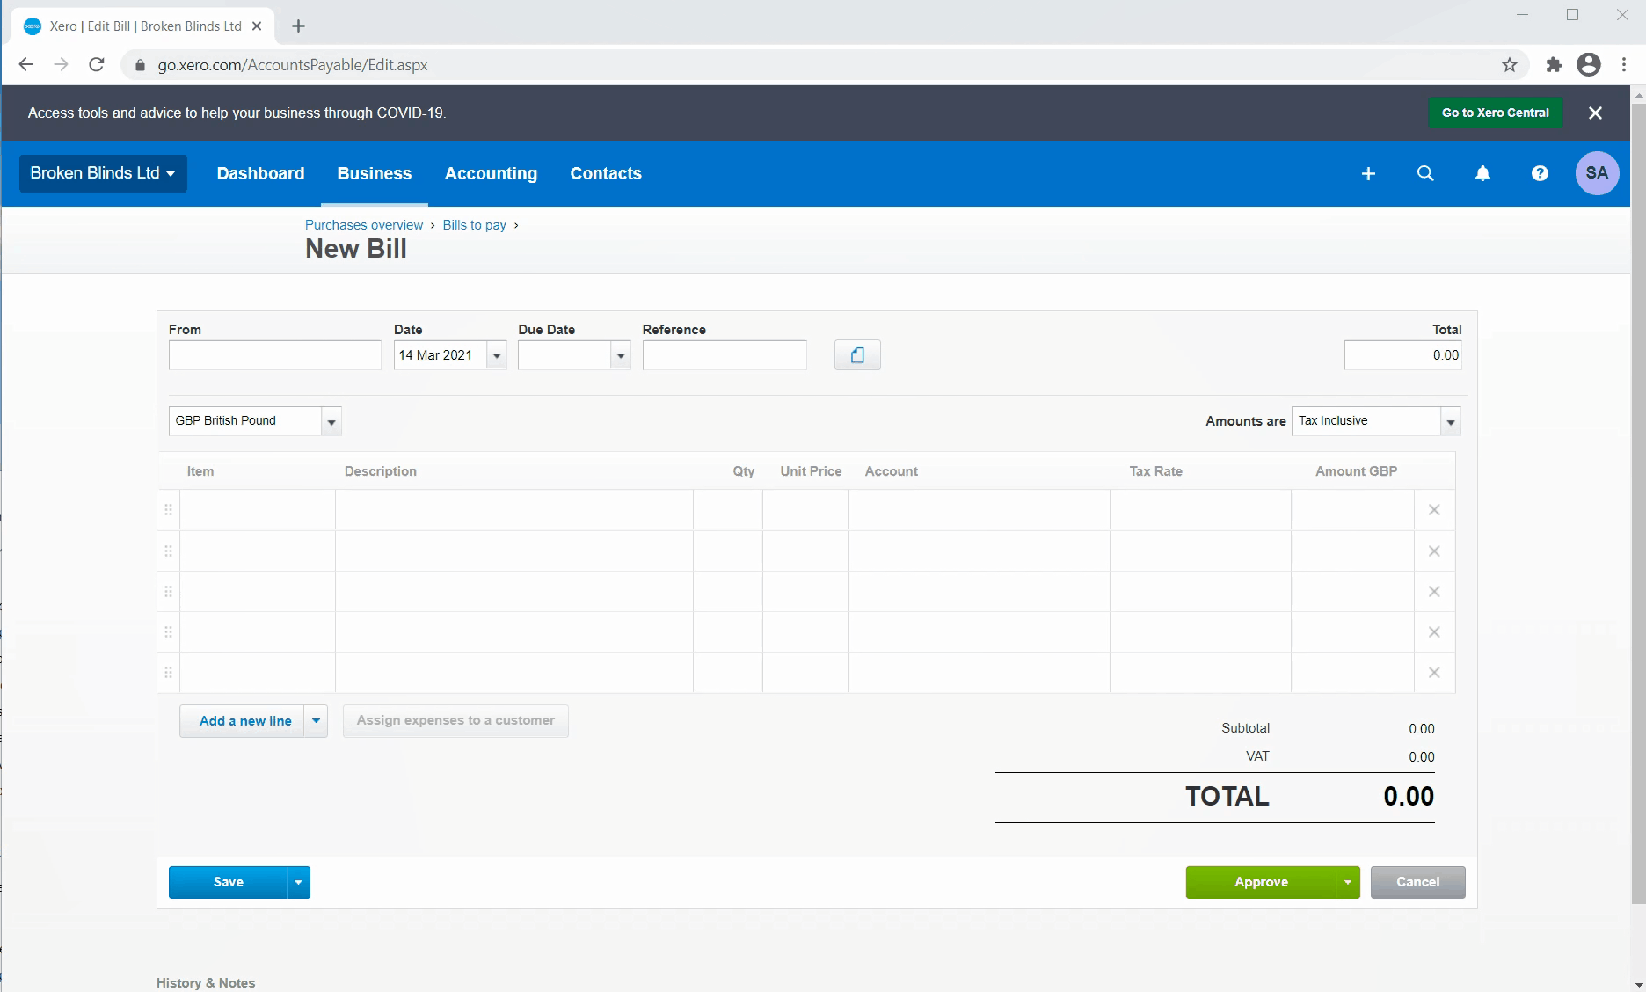This screenshot has width=1646, height=992.
Task: Open the SA user profile avatar
Action: click(1598, 173)
